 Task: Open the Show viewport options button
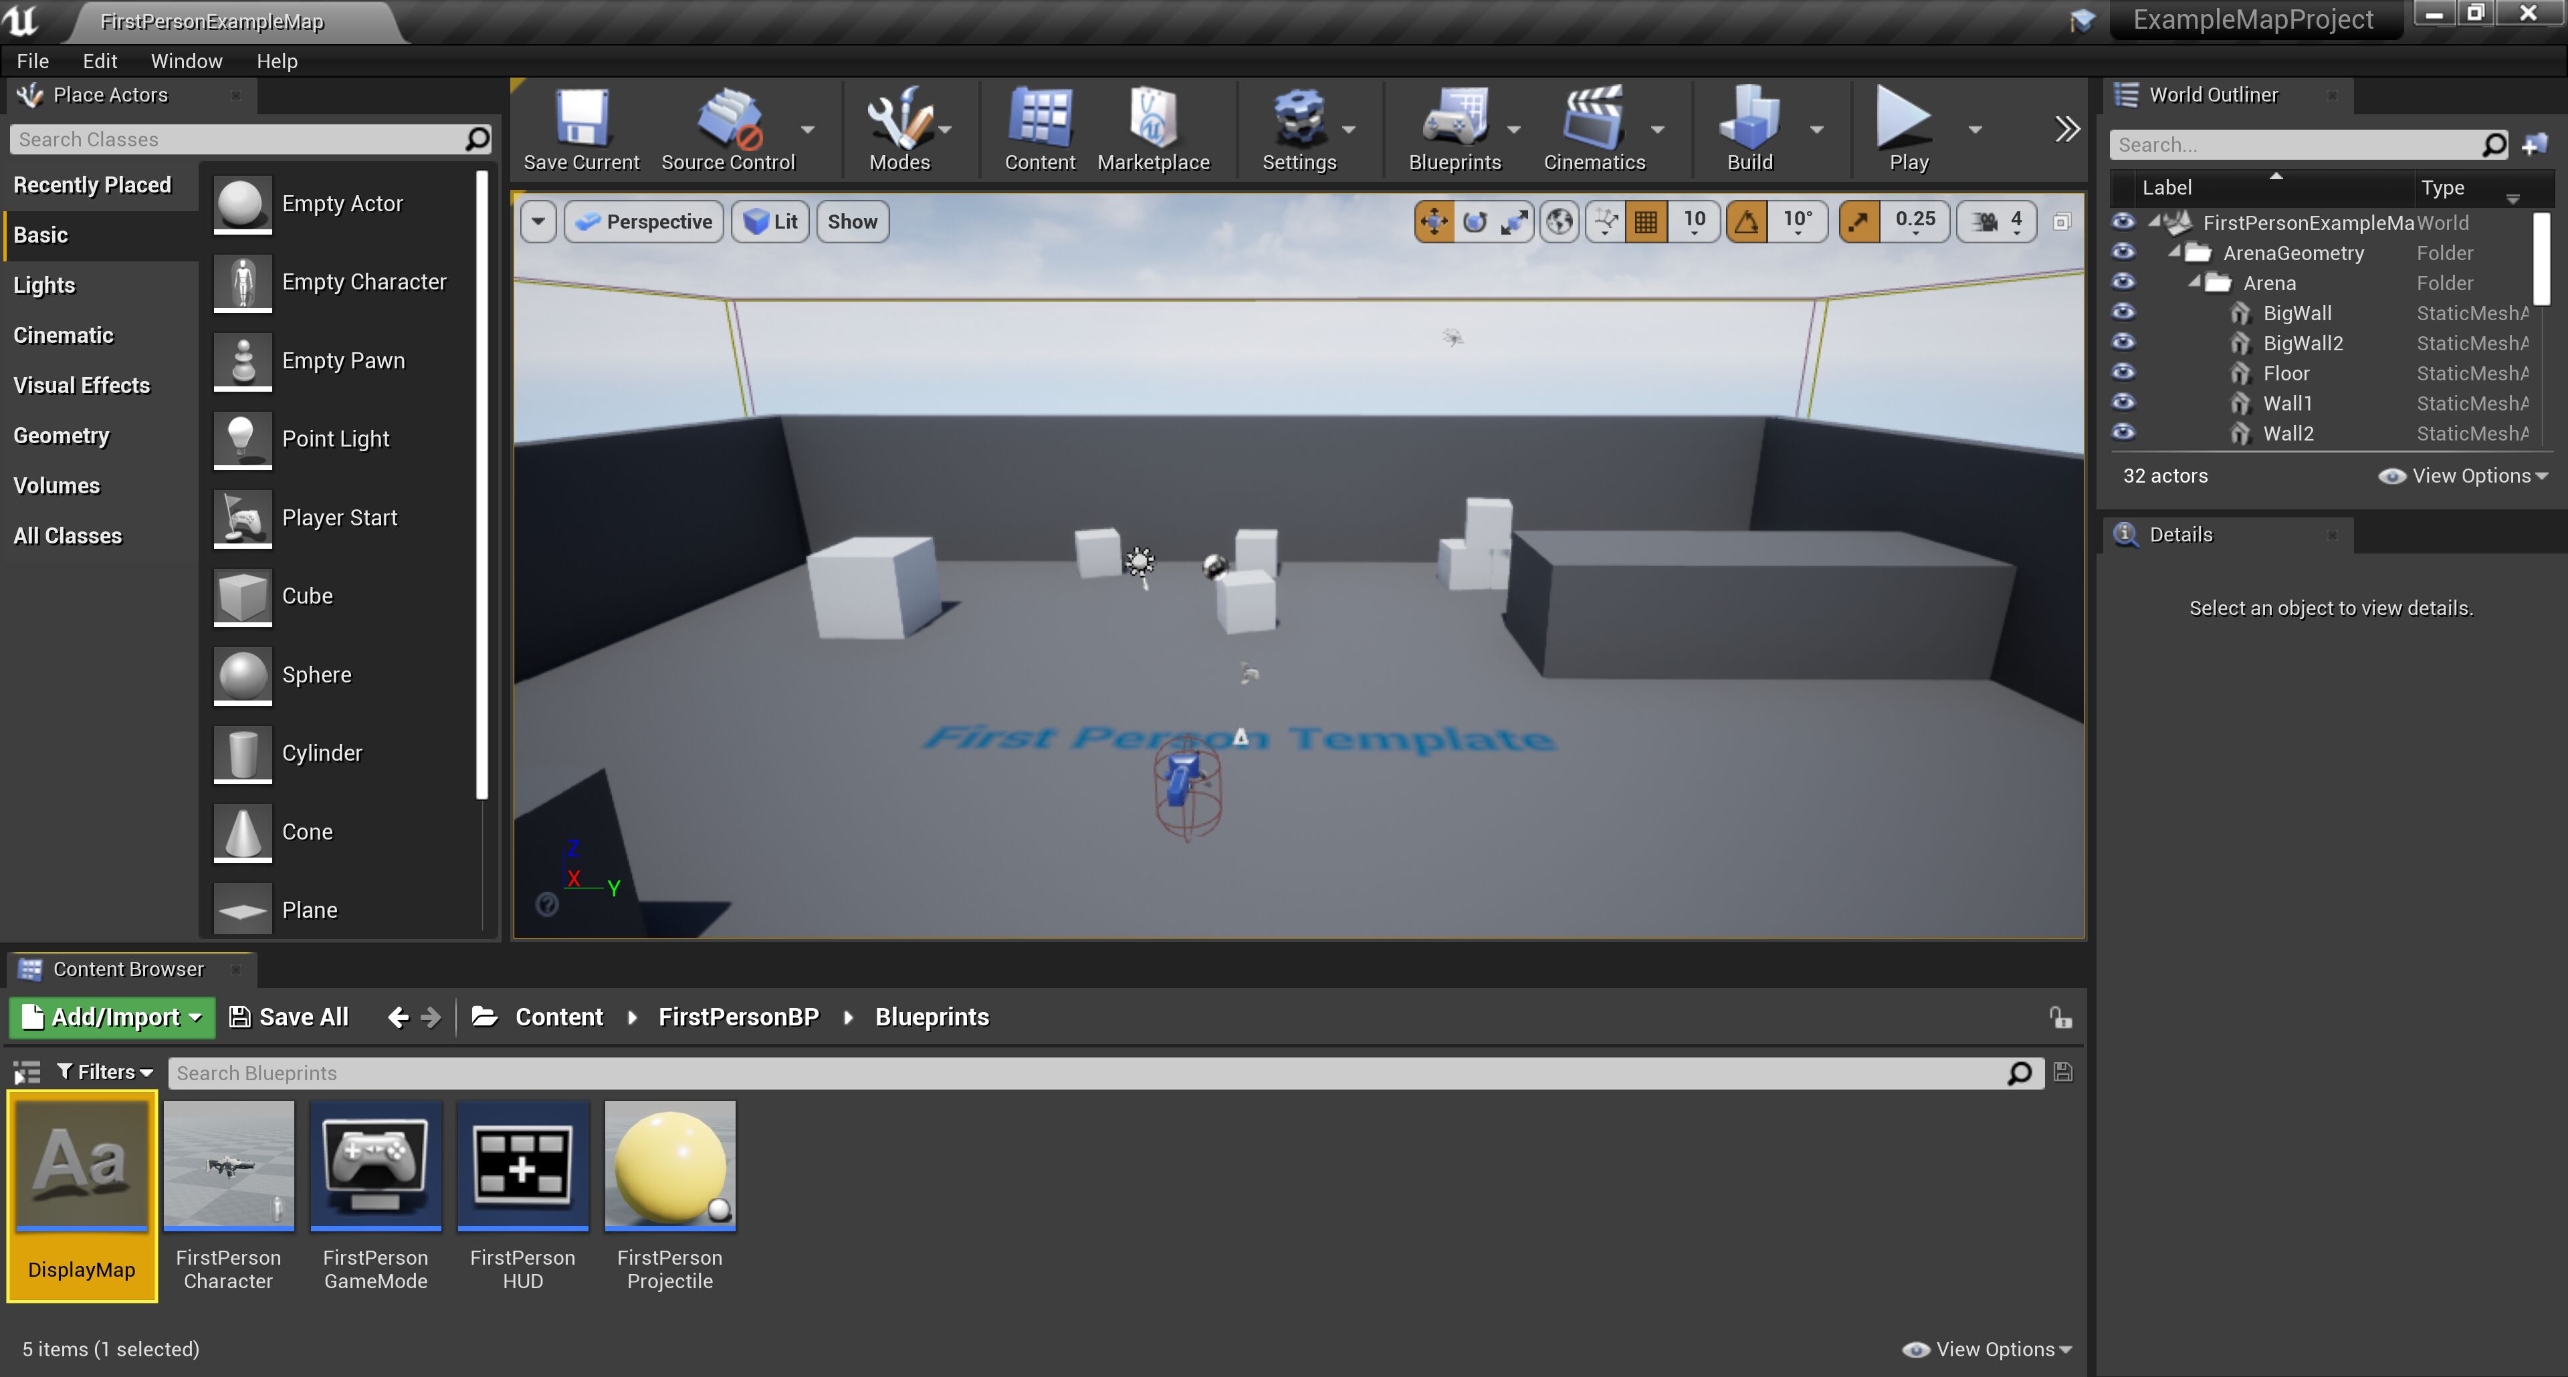coord(851,221)
